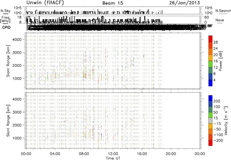
Task: Click the 'Power [dB]' colorbar label
Action: click(221, 61)
